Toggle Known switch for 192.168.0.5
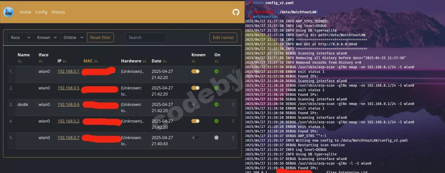 click(x=196, y=88)
